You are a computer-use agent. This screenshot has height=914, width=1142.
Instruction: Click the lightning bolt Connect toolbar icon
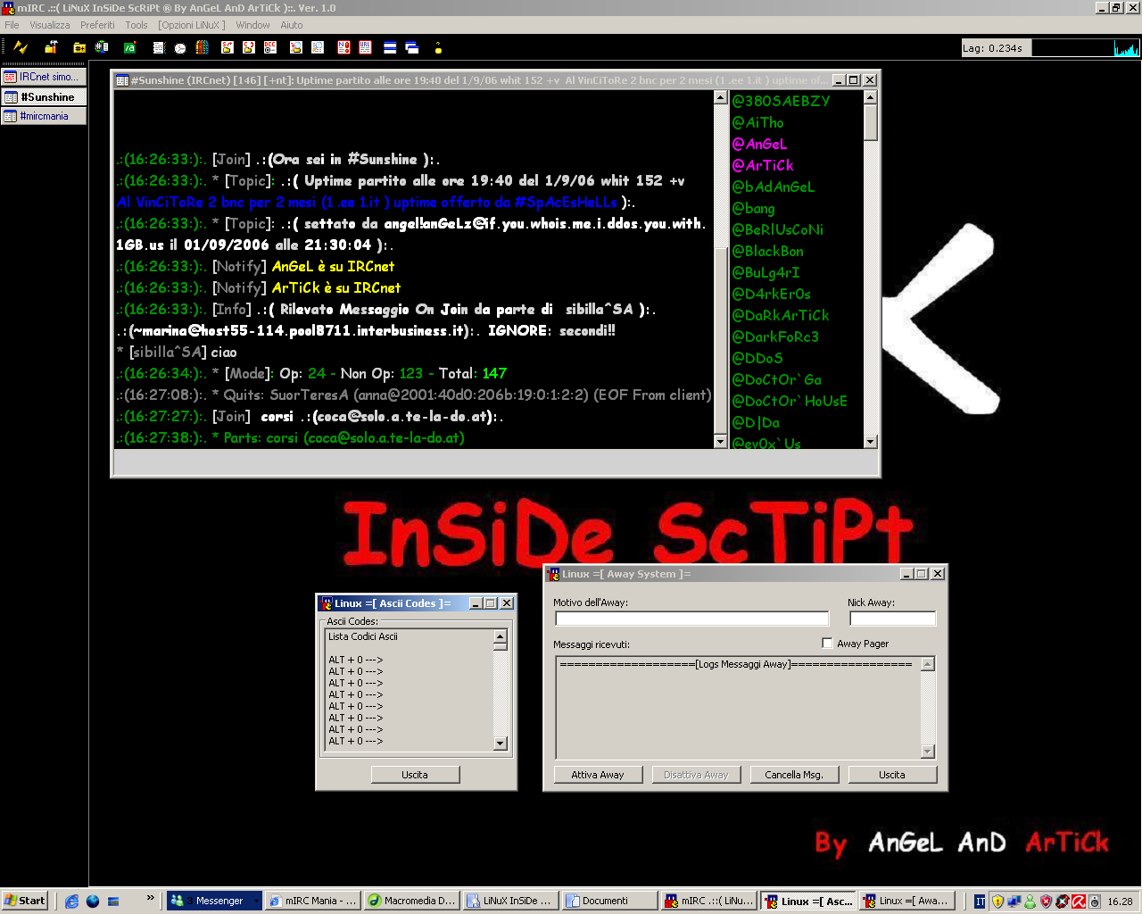point(21,47)
